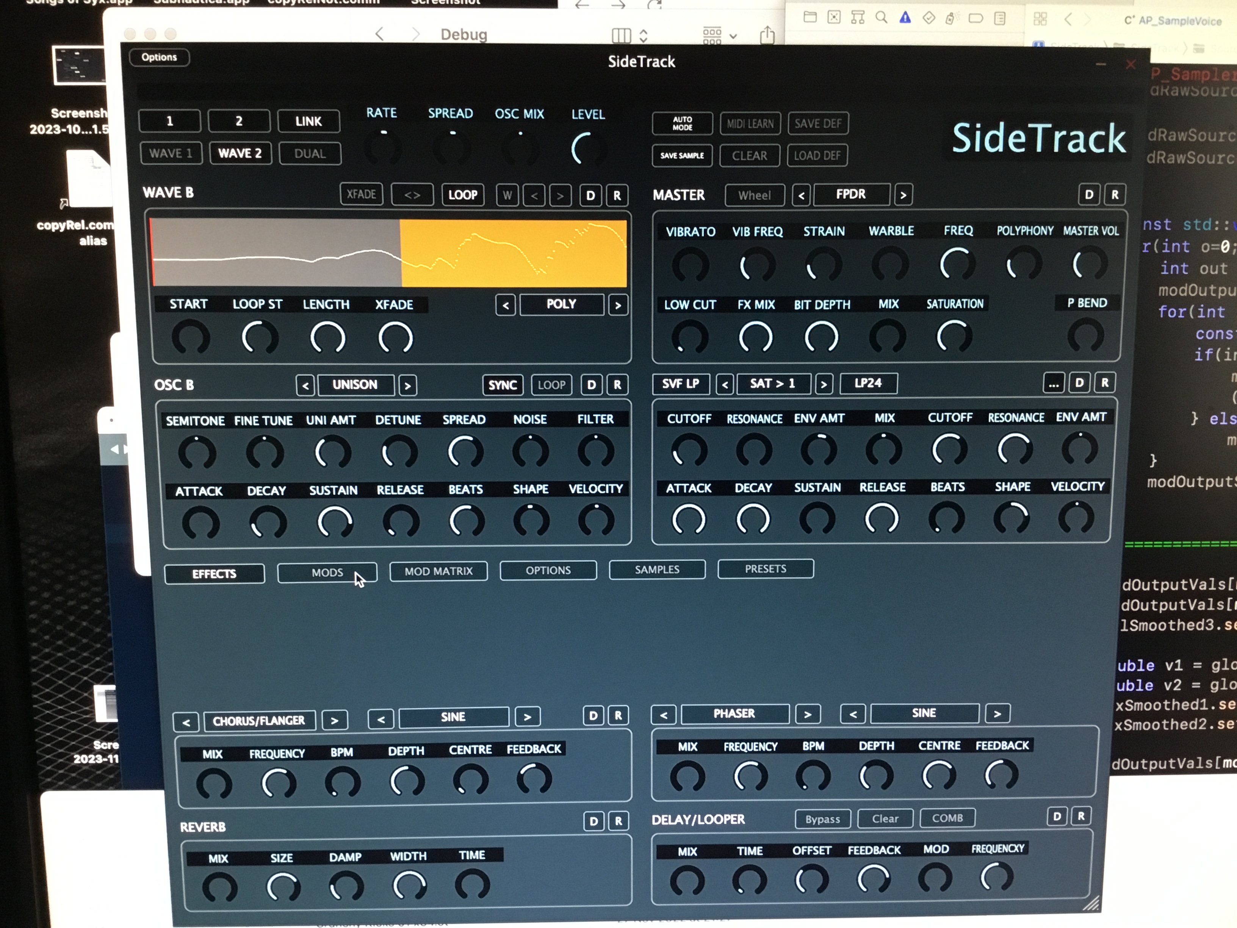Open the FPDR selector in MASTER
Image resolution: width=1237 pixels, height=928 pixels.
pos(851,194)
